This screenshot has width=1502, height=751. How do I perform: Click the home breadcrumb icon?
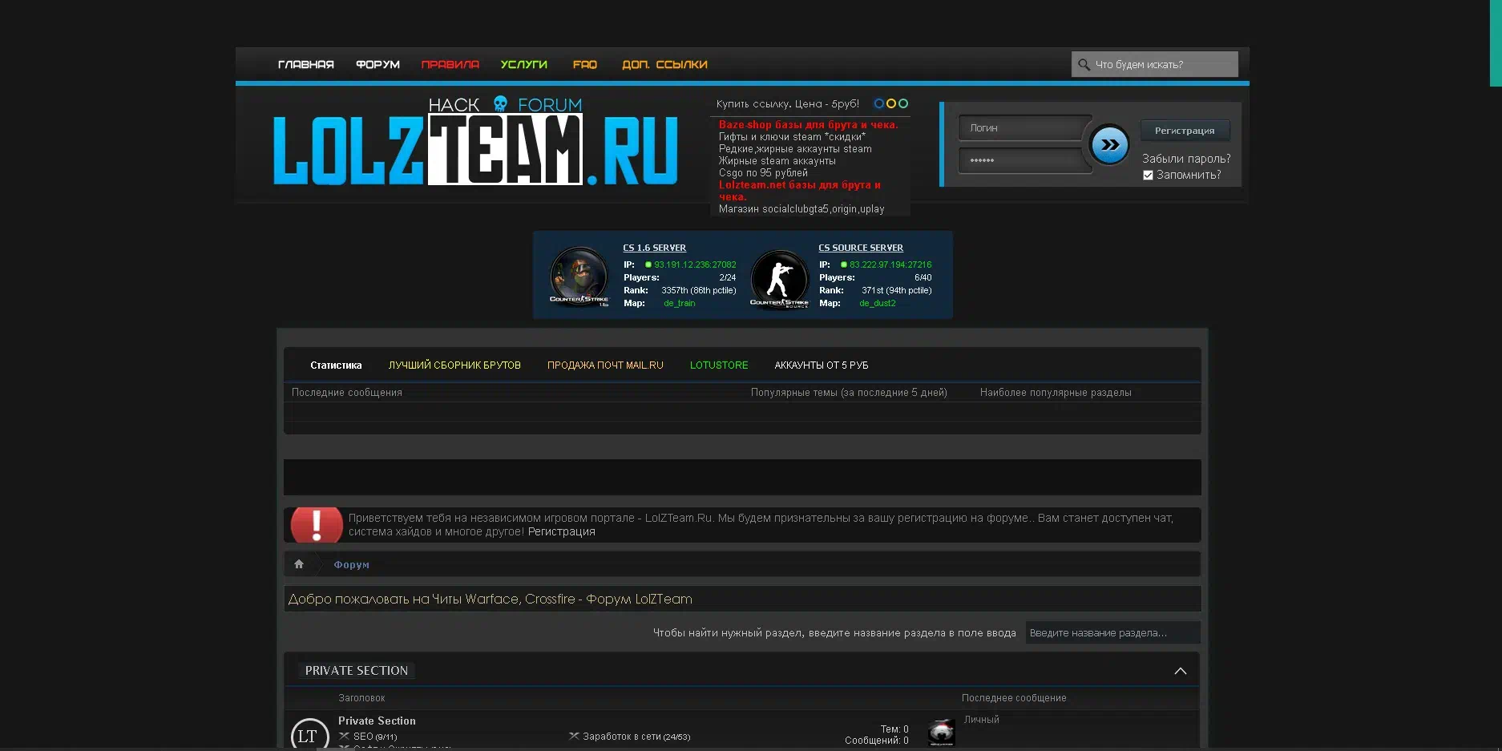pos(299,564)
